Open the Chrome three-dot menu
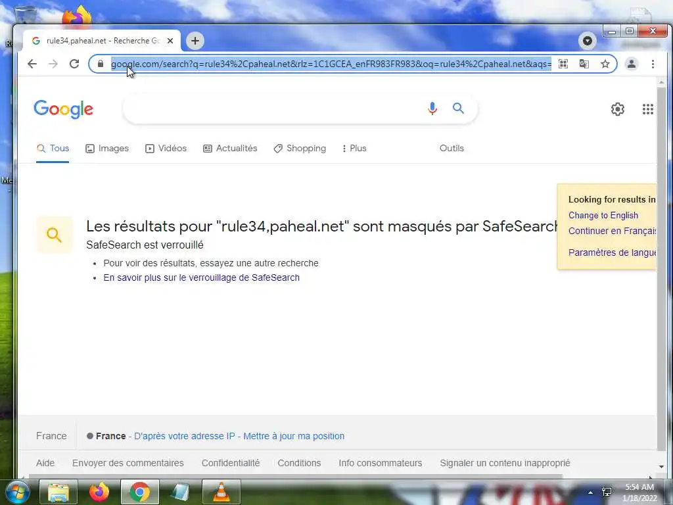673x505 pixels. 653,64
